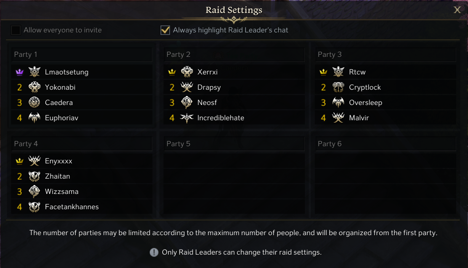Select the Party 1 header
The width and height of the screenshot is (468, 268).
[x=82, y=55]
